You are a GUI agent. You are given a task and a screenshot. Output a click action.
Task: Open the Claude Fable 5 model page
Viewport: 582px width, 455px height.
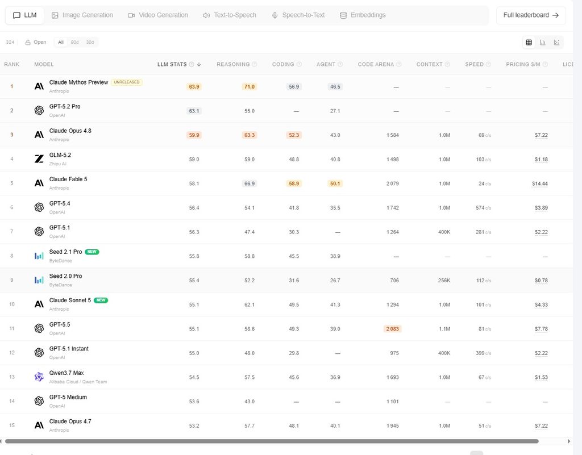[68, 179]
